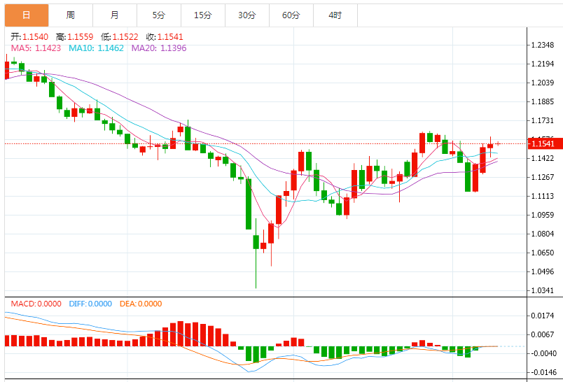
Task: Click the latest small red cross candle
Action: tap(498, 143)
